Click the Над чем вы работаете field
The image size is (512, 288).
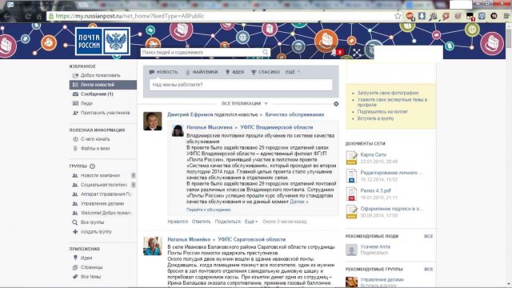click(x=241, y=85)
